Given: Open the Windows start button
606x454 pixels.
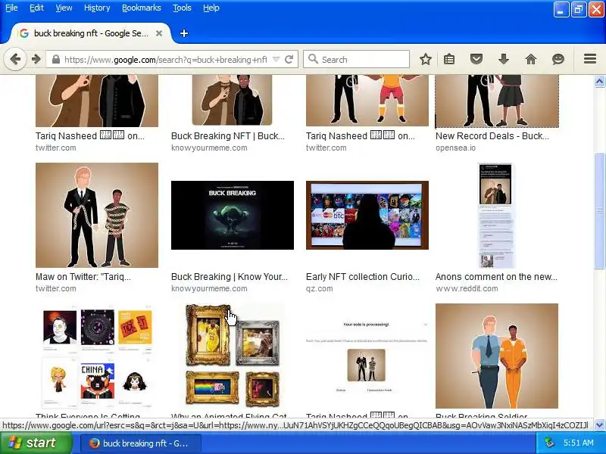Looking at the screenshot, I should (x=36, y=443).
